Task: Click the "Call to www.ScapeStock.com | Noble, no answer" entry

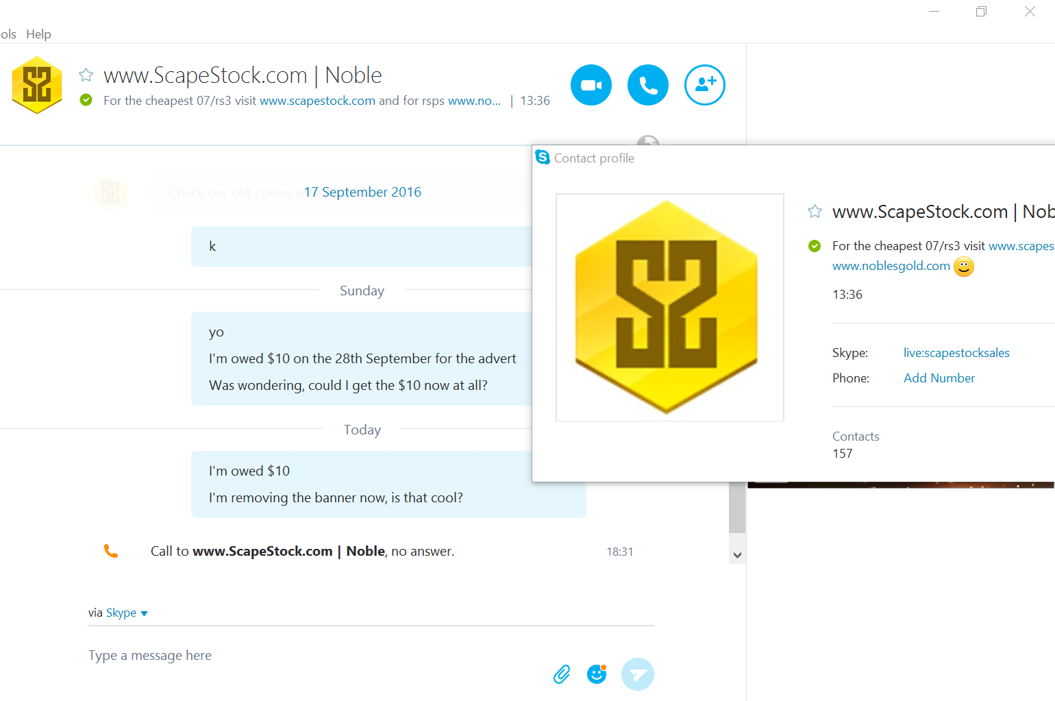Action: click(302, 552)
